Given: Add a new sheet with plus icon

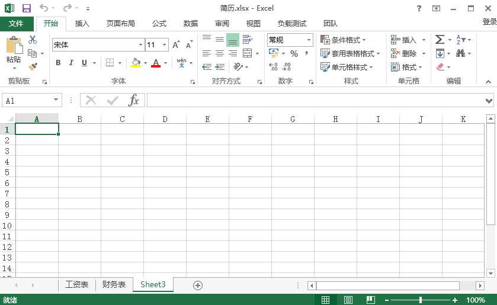Looking at the screenshot, I should pyautogui.click(x=198, y=285).
